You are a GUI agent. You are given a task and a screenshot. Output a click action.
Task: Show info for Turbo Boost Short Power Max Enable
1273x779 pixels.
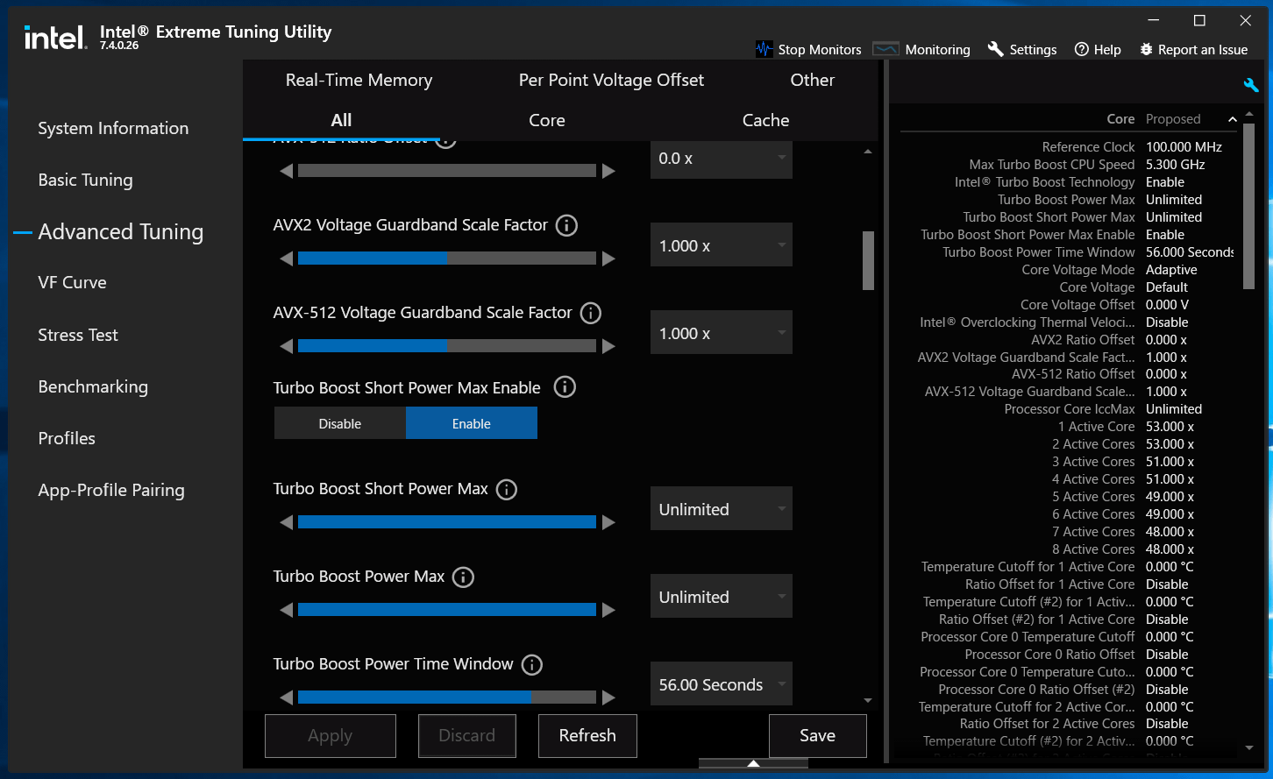click(565, 387)
